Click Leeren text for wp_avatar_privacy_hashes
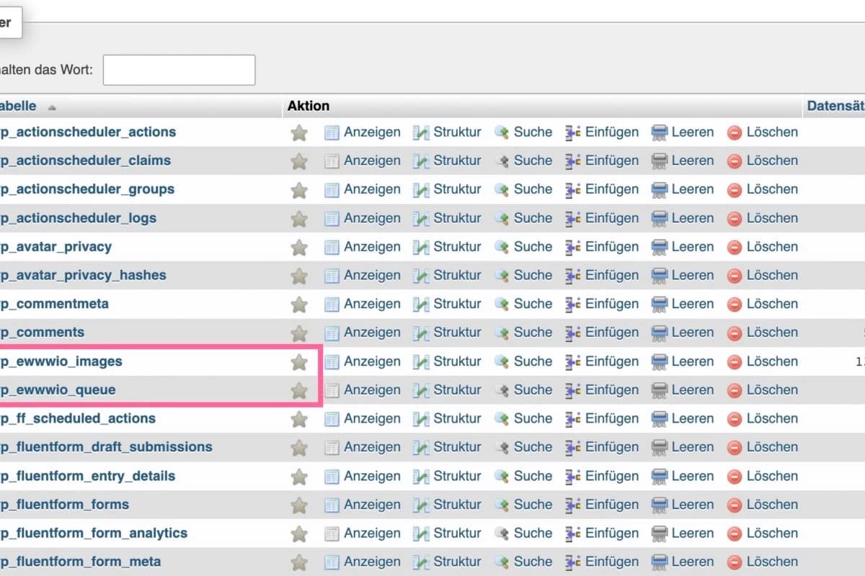 pyautogui.click(x=692, y=275)
